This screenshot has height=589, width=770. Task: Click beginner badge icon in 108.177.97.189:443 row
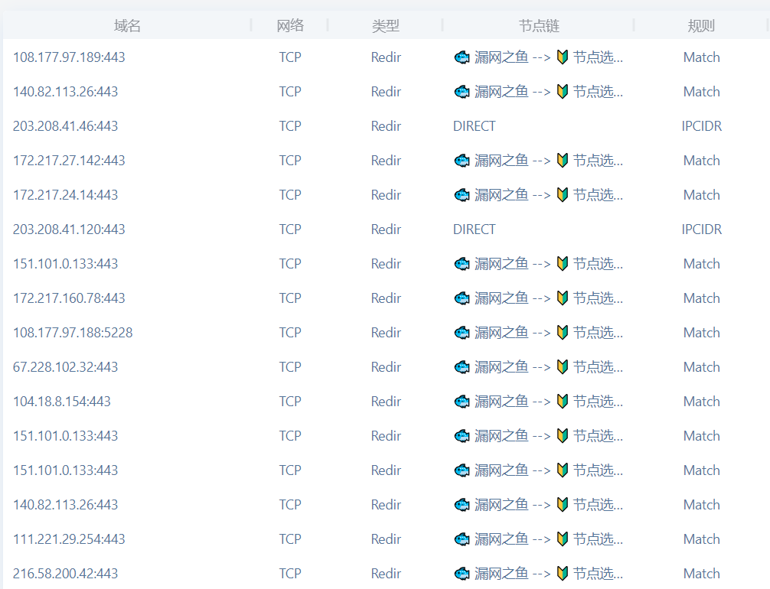pyautogui.click(x=563, y=57)
